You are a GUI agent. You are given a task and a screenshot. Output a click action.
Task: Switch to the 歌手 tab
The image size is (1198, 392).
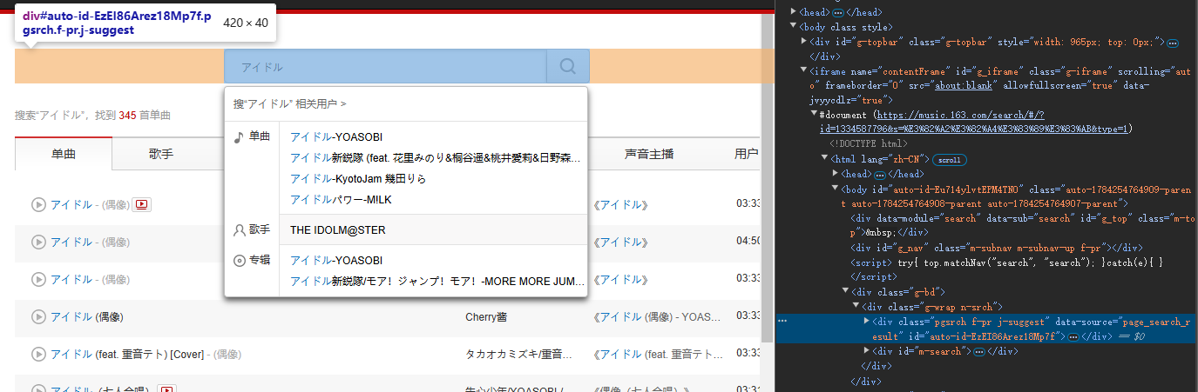tap(161, 154)
